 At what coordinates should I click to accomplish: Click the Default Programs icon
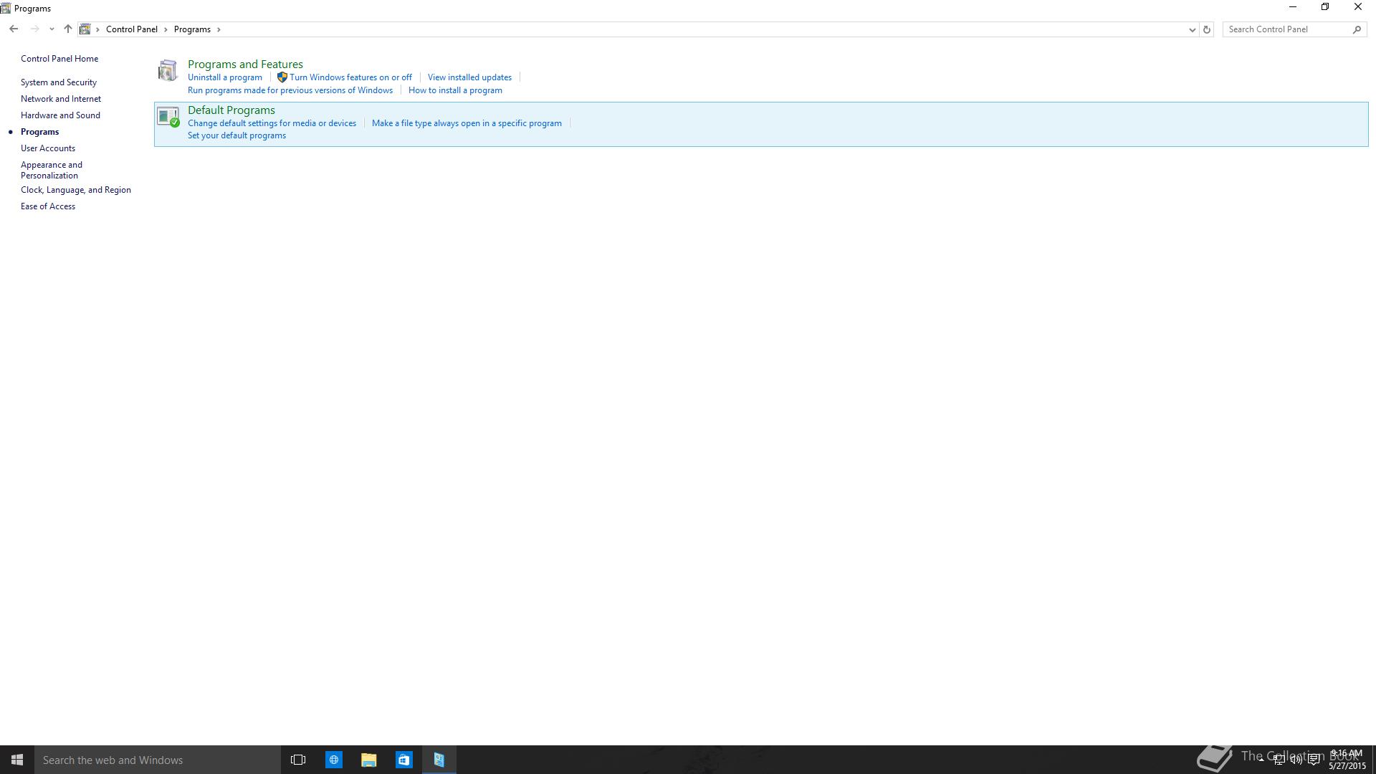pos(168,117)
